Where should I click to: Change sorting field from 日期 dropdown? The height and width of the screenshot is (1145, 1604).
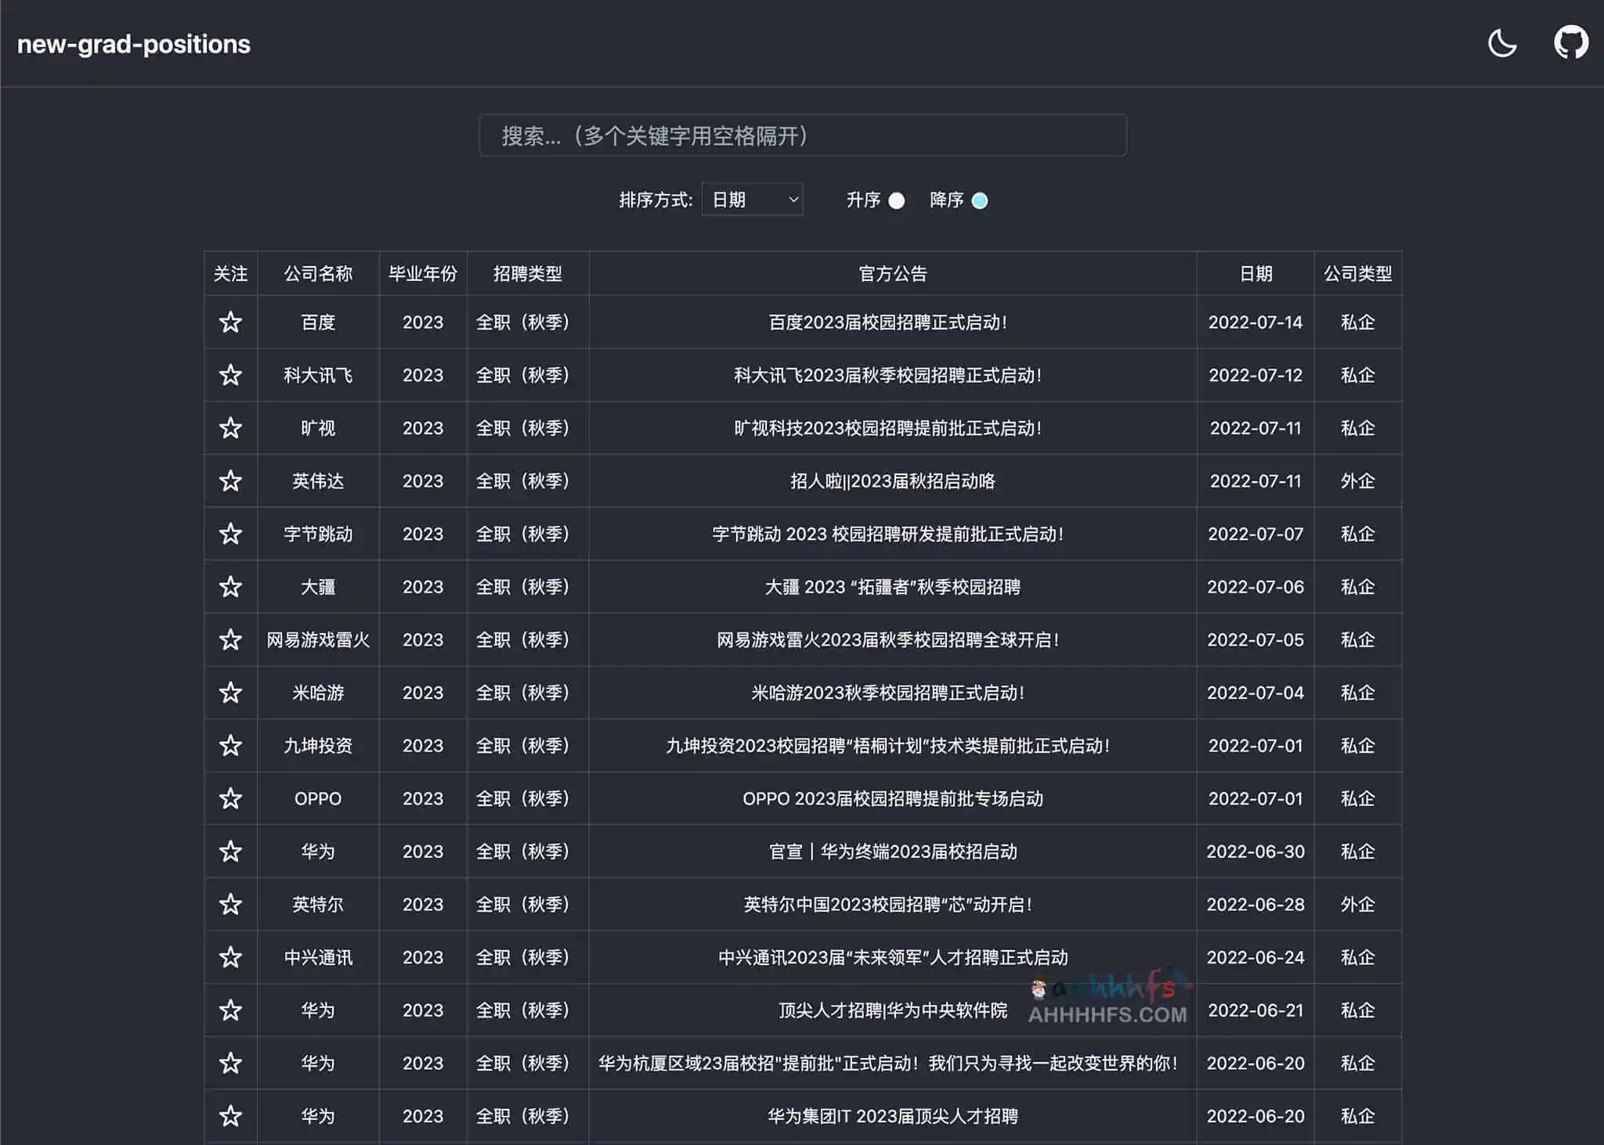pos(751,200)
